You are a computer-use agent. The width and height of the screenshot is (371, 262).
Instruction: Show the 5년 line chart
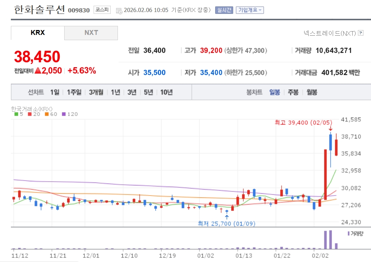pyautogui.click(x=148, y=92)
